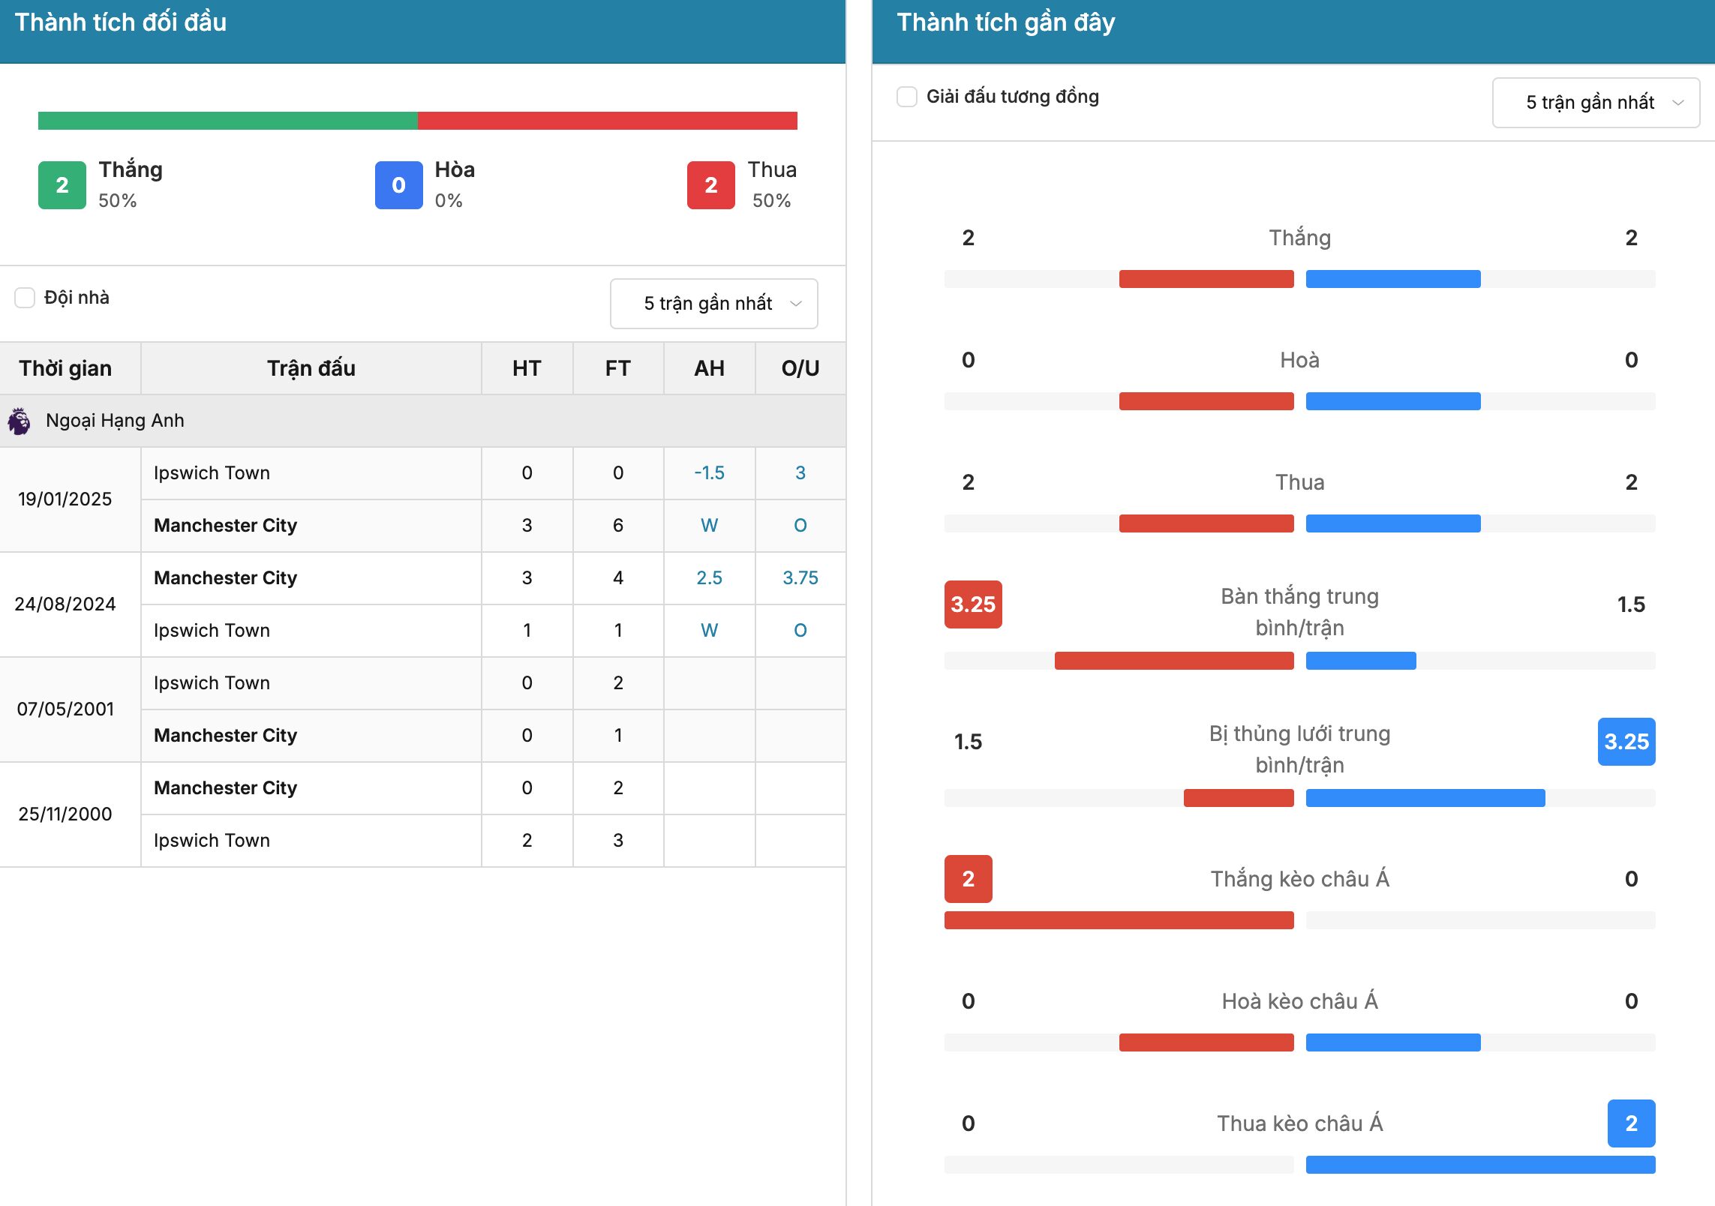The width and height of the screenshot is (1715, 1206).
Task: Click the date 19/01/2025
Action: [x=65, y=499]
